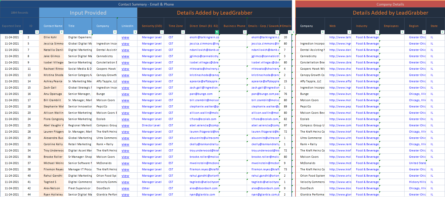445x197 pixels.
Task: Open the Region column filter dropdown
Action: coord(424,32)
